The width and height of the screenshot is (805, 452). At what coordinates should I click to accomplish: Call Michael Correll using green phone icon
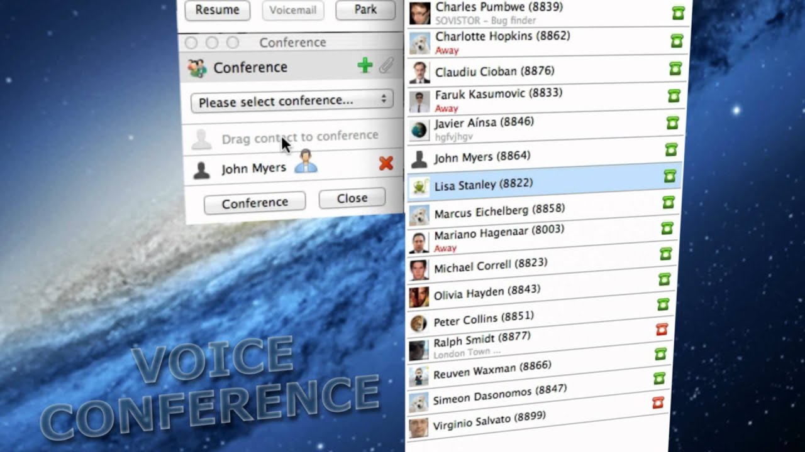click(665, 254)
